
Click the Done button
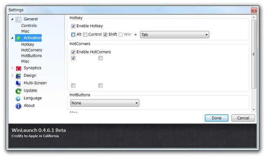pos(216,118)
